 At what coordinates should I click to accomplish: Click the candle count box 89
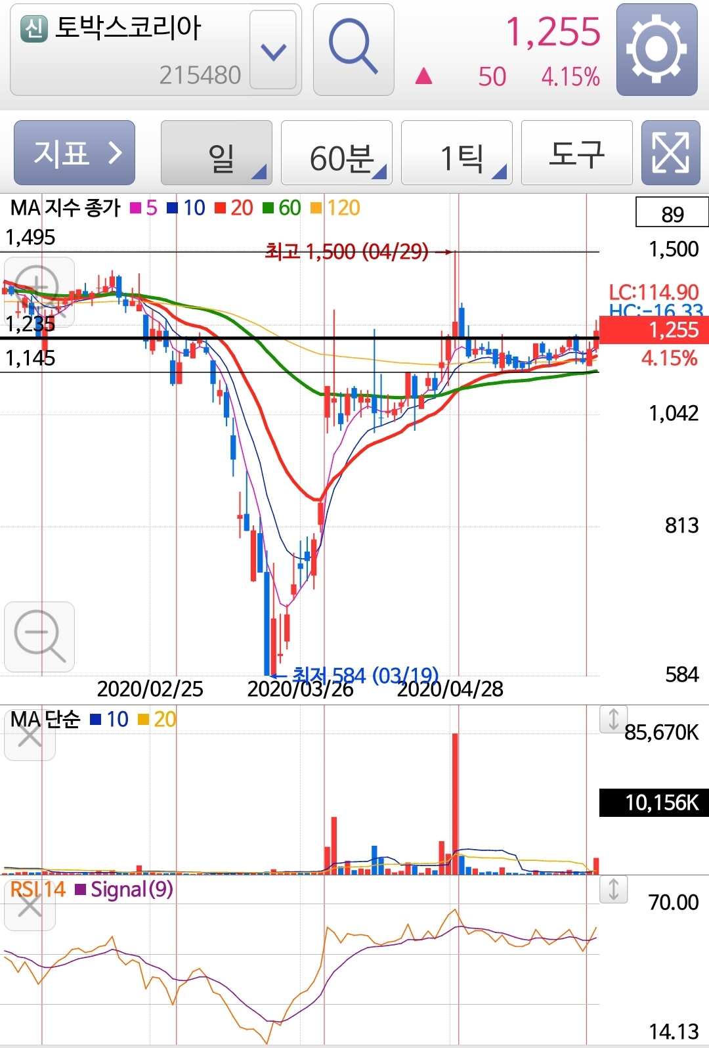[672, 213]
